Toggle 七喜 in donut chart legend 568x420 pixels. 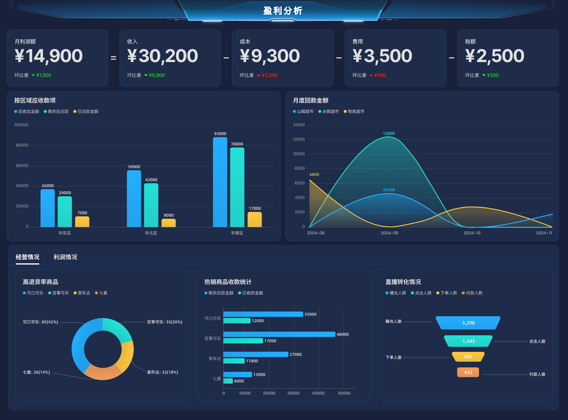point(101,293)
